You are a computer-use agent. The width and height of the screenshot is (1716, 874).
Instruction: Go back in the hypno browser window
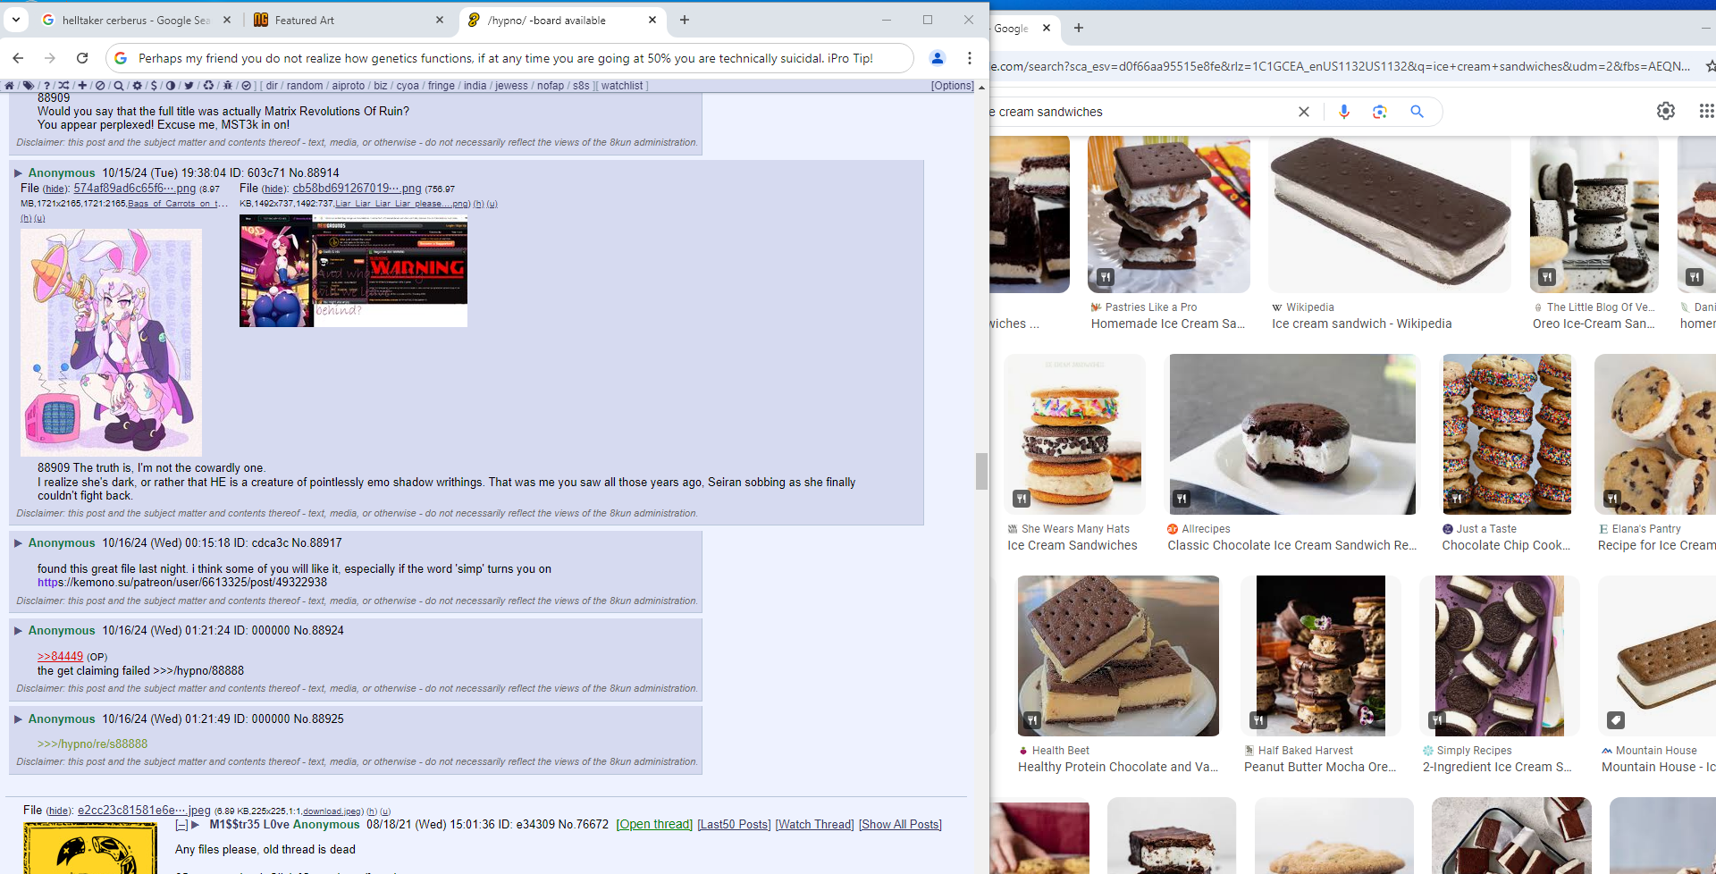tap(18, 58)
